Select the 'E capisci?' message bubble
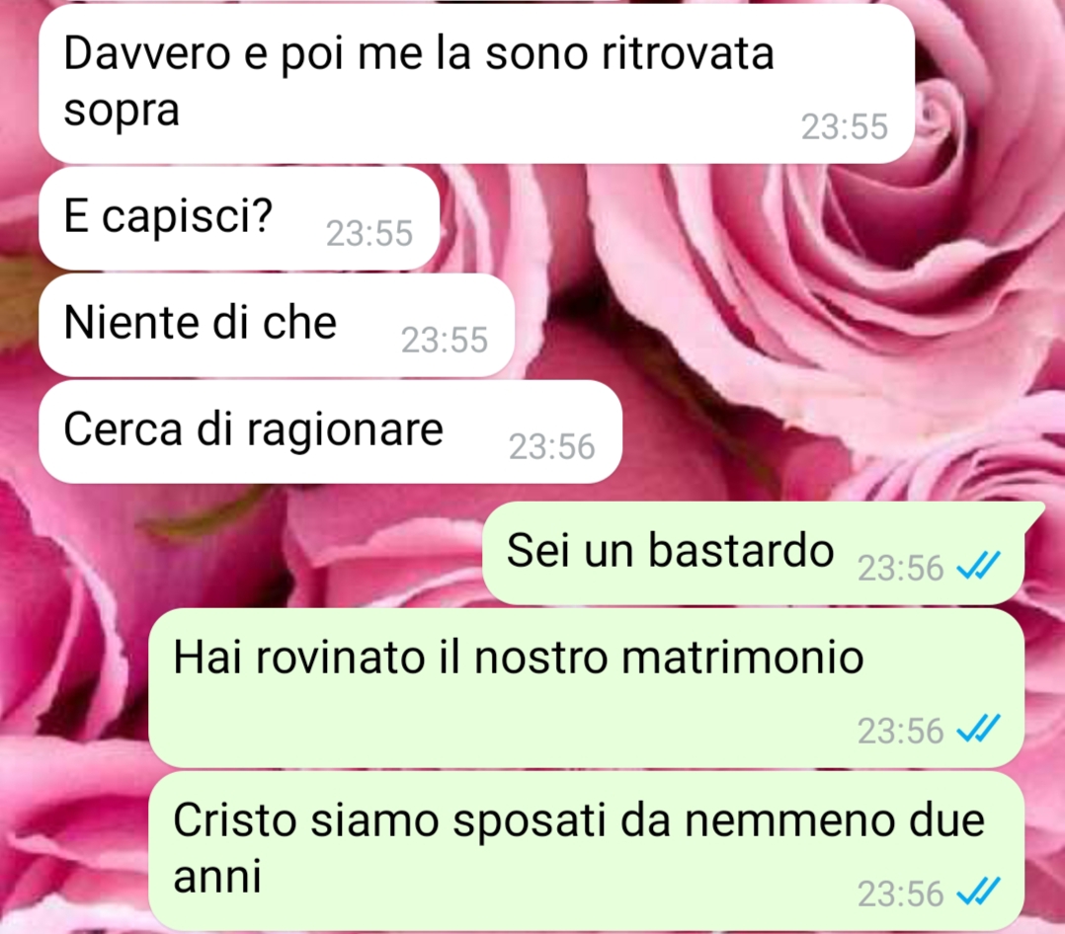Image resolution: width=1065 pixels, height=934 pixels. [239, 218]
